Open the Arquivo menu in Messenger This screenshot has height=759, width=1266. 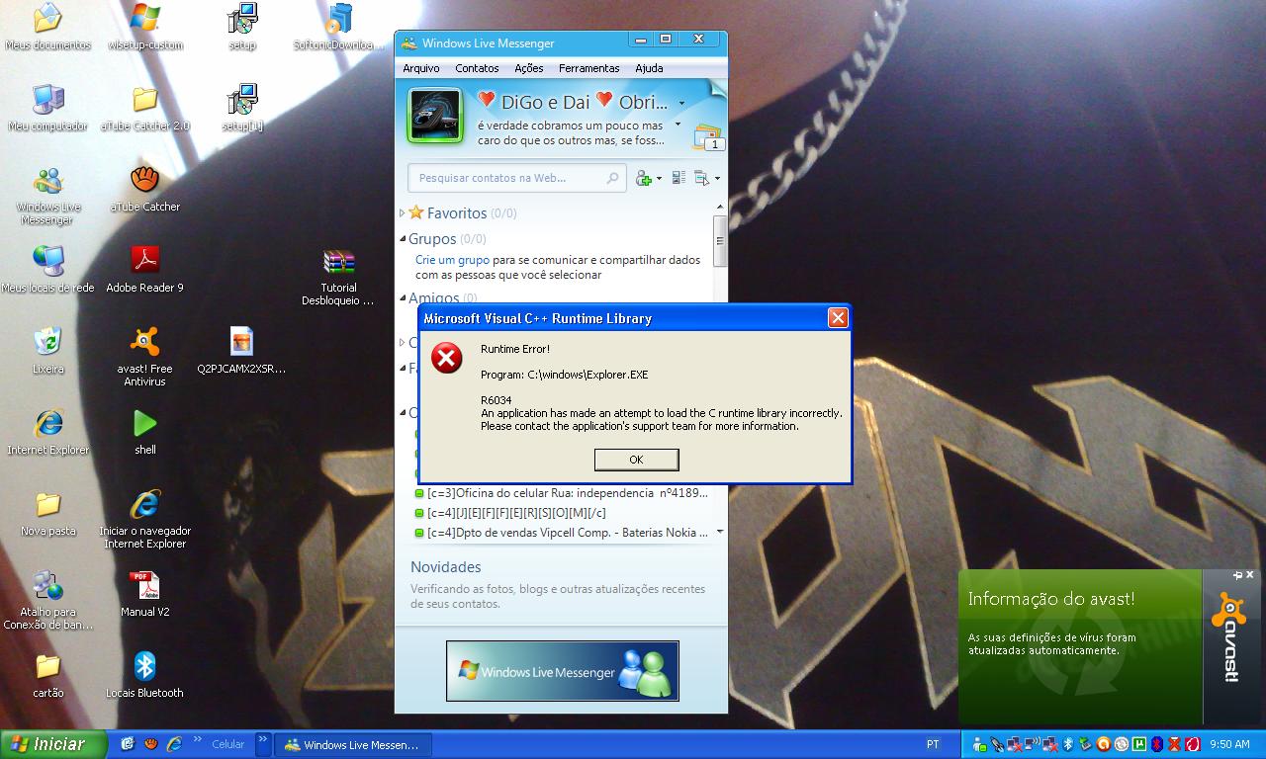pos(421,68)
